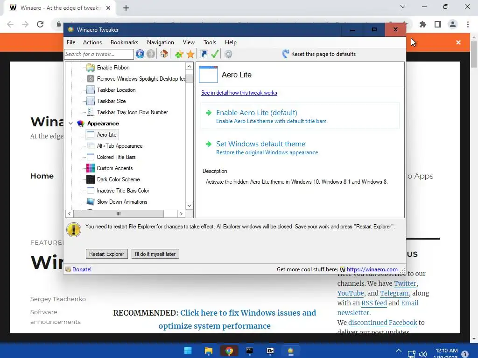Viewport: 478px width, 358px height.
Task: Click Set Windows default theme option
Action: pyautogui.click(x=300, y=148)
